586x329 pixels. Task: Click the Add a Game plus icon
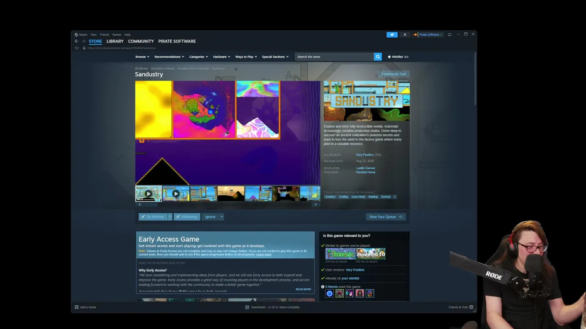tap(76, 307)
